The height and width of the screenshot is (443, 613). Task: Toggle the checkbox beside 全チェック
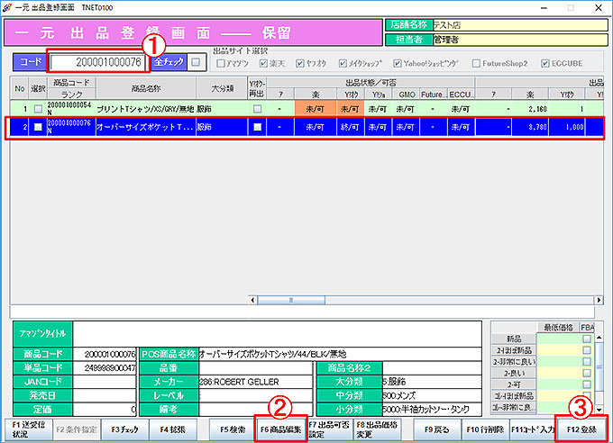[x=196, y=62]
